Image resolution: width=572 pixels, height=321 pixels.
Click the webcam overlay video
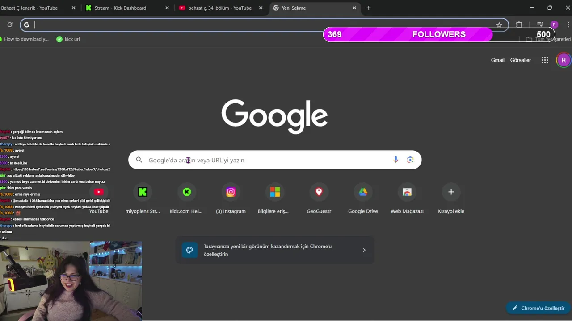point(71,281)
